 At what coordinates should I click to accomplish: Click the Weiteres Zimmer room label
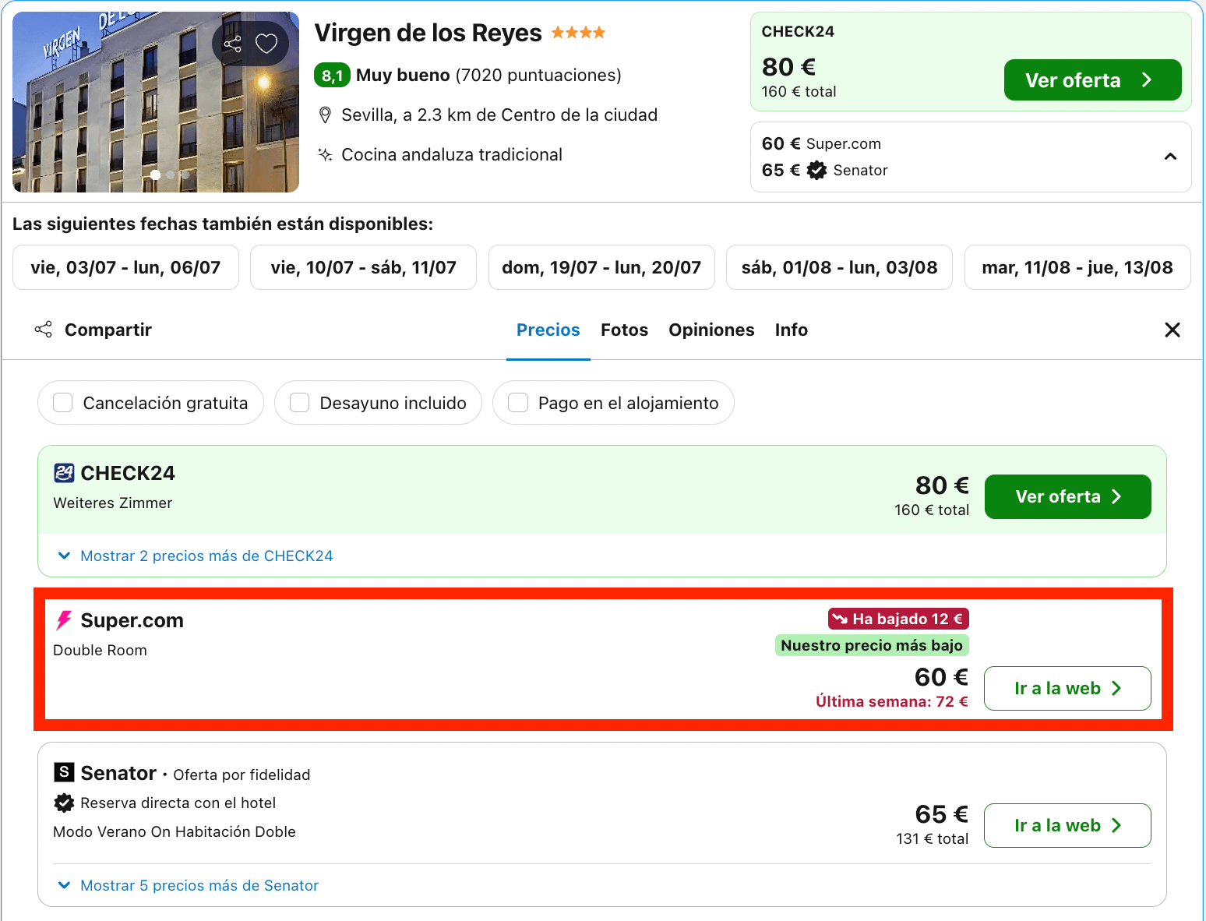113,503
